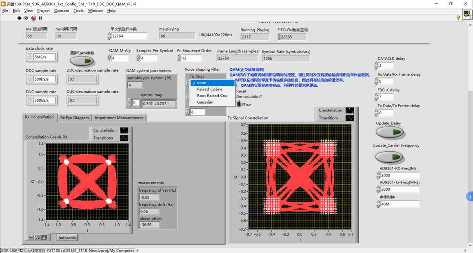Image resolution: width=473 pixels, height=253 pixels.
Task: Open the Project menu
Action: 43,11
